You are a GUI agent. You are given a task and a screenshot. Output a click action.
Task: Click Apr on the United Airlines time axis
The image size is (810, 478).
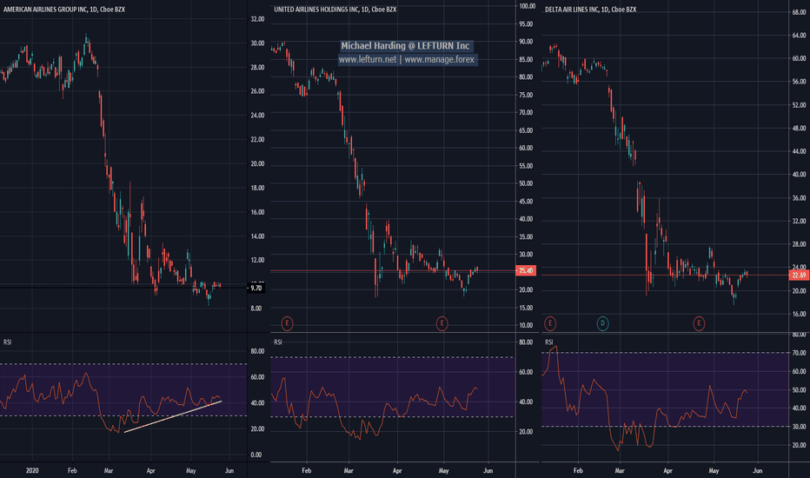coord(397,471)
